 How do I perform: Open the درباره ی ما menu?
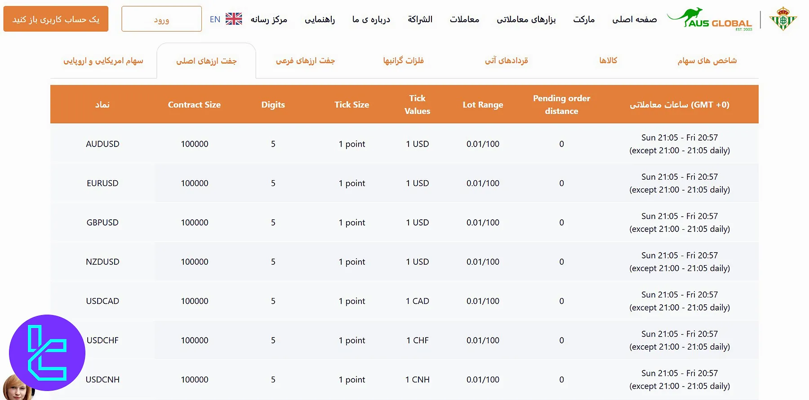click(371, 19)
